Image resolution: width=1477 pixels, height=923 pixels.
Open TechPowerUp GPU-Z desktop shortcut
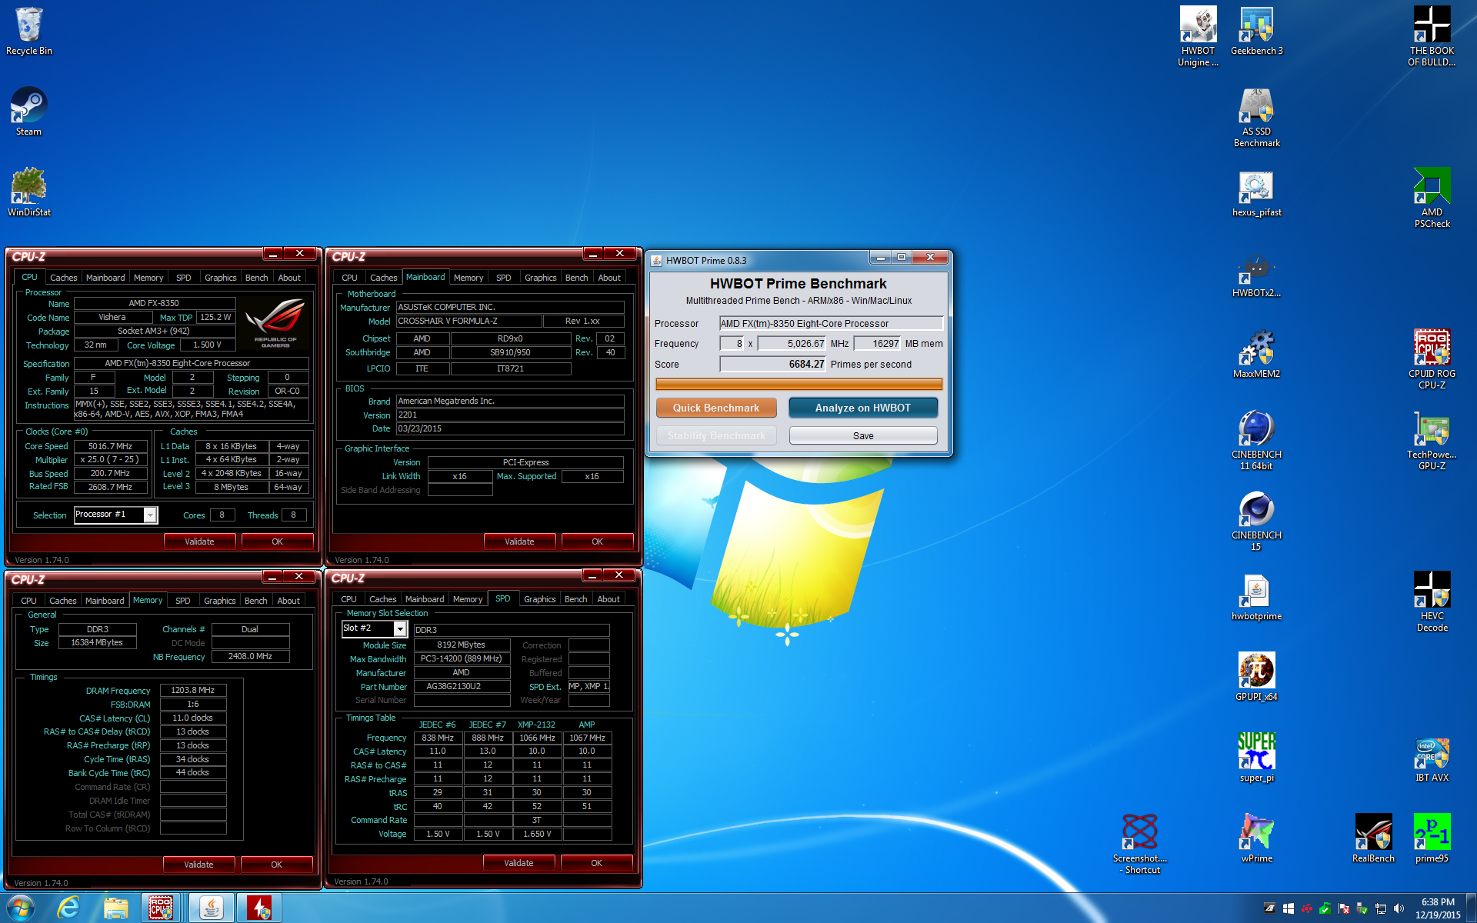[x=1432, y=441]
